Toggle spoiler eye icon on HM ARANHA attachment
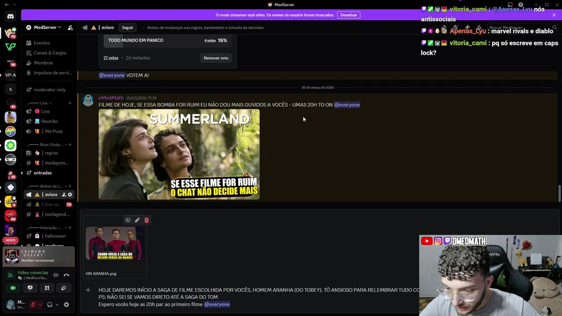The image size is (562, 316). tap(128, 220)
